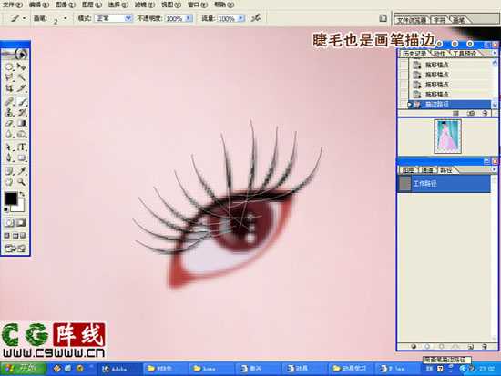Select the Eyedropper tool
Viewport: 501px width, 376px height.
click(x=22, y=171)
